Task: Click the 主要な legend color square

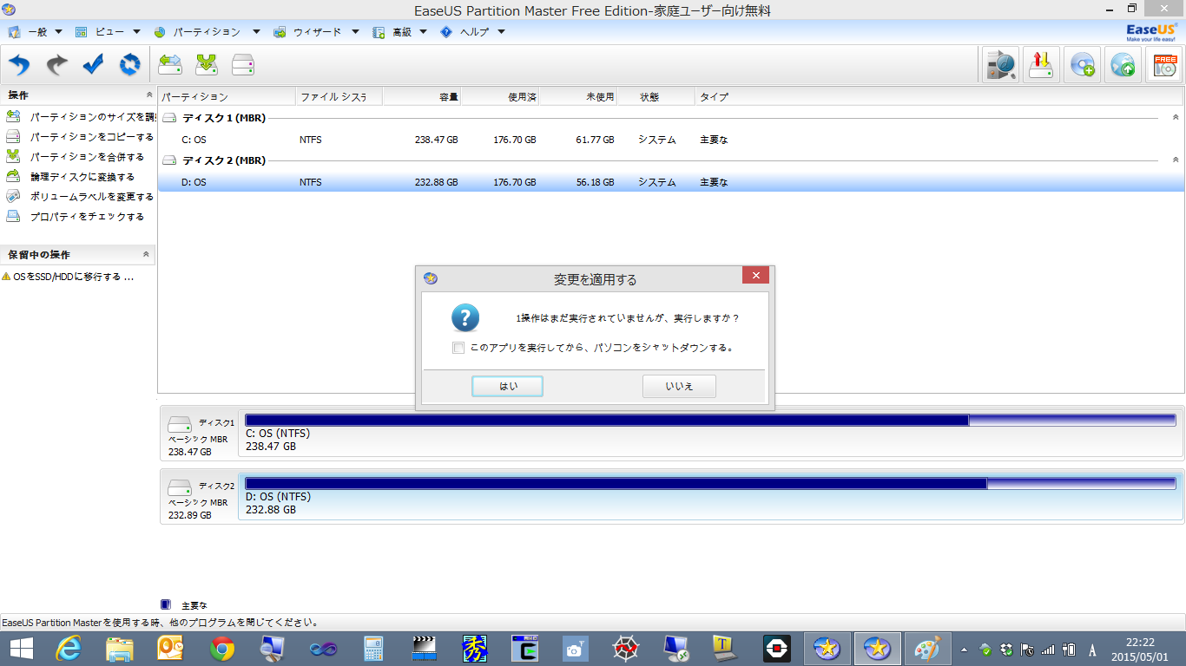Action: click(166, 604)
